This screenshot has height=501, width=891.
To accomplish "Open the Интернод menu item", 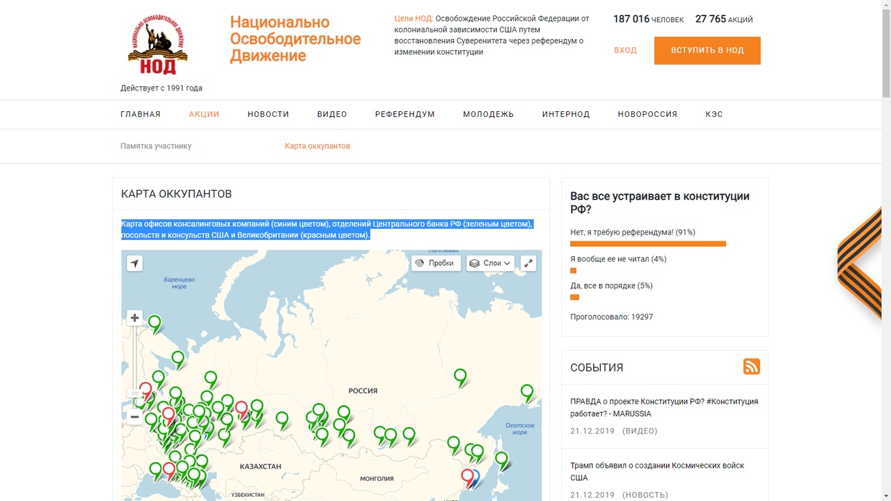I will click(566, 114).
